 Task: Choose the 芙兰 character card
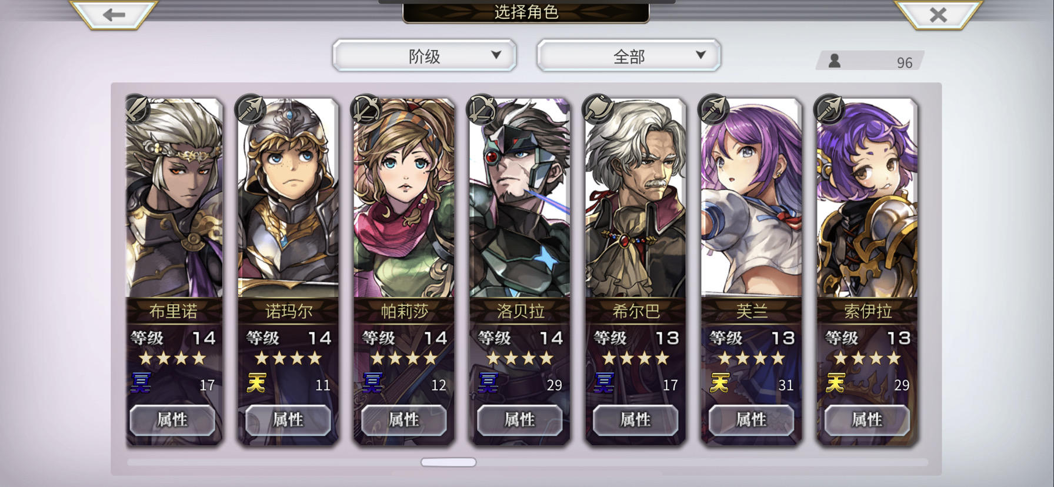click(x=751, y=271)
